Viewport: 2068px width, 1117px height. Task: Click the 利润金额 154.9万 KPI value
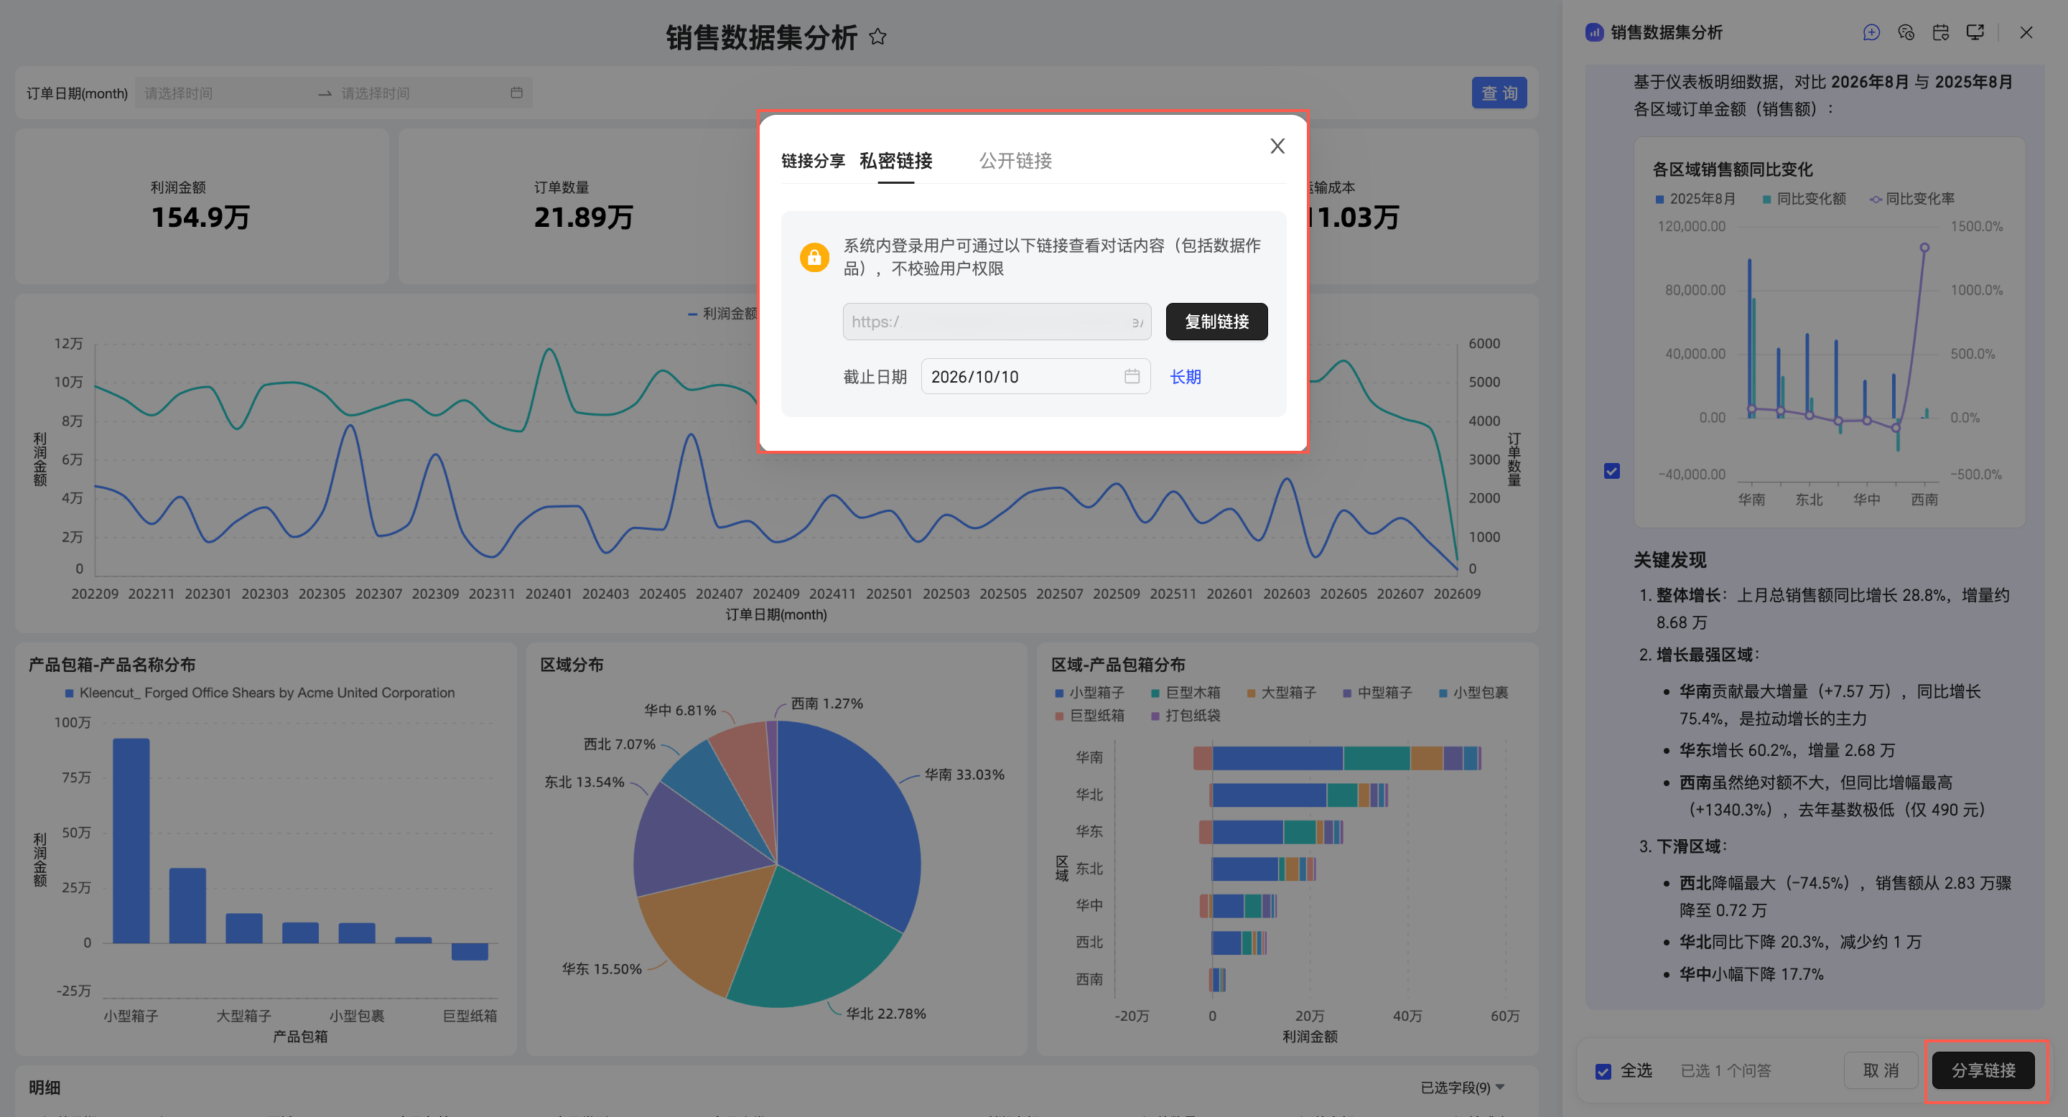pos(201,218)
